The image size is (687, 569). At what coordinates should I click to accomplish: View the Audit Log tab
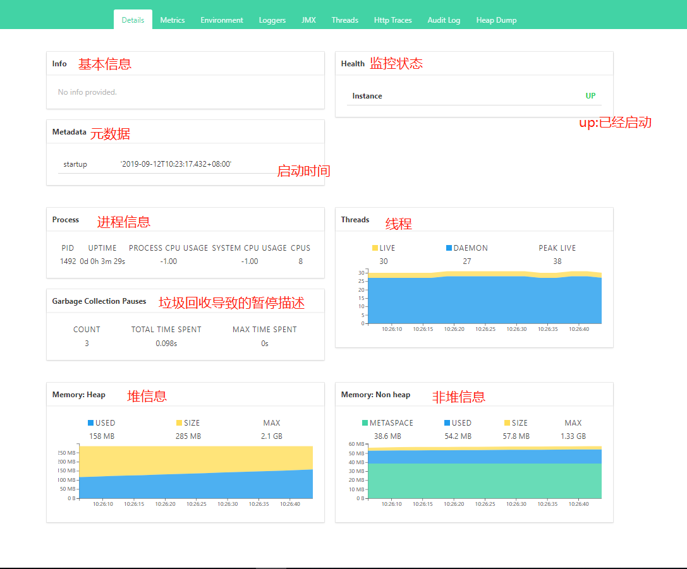[444, 20]
